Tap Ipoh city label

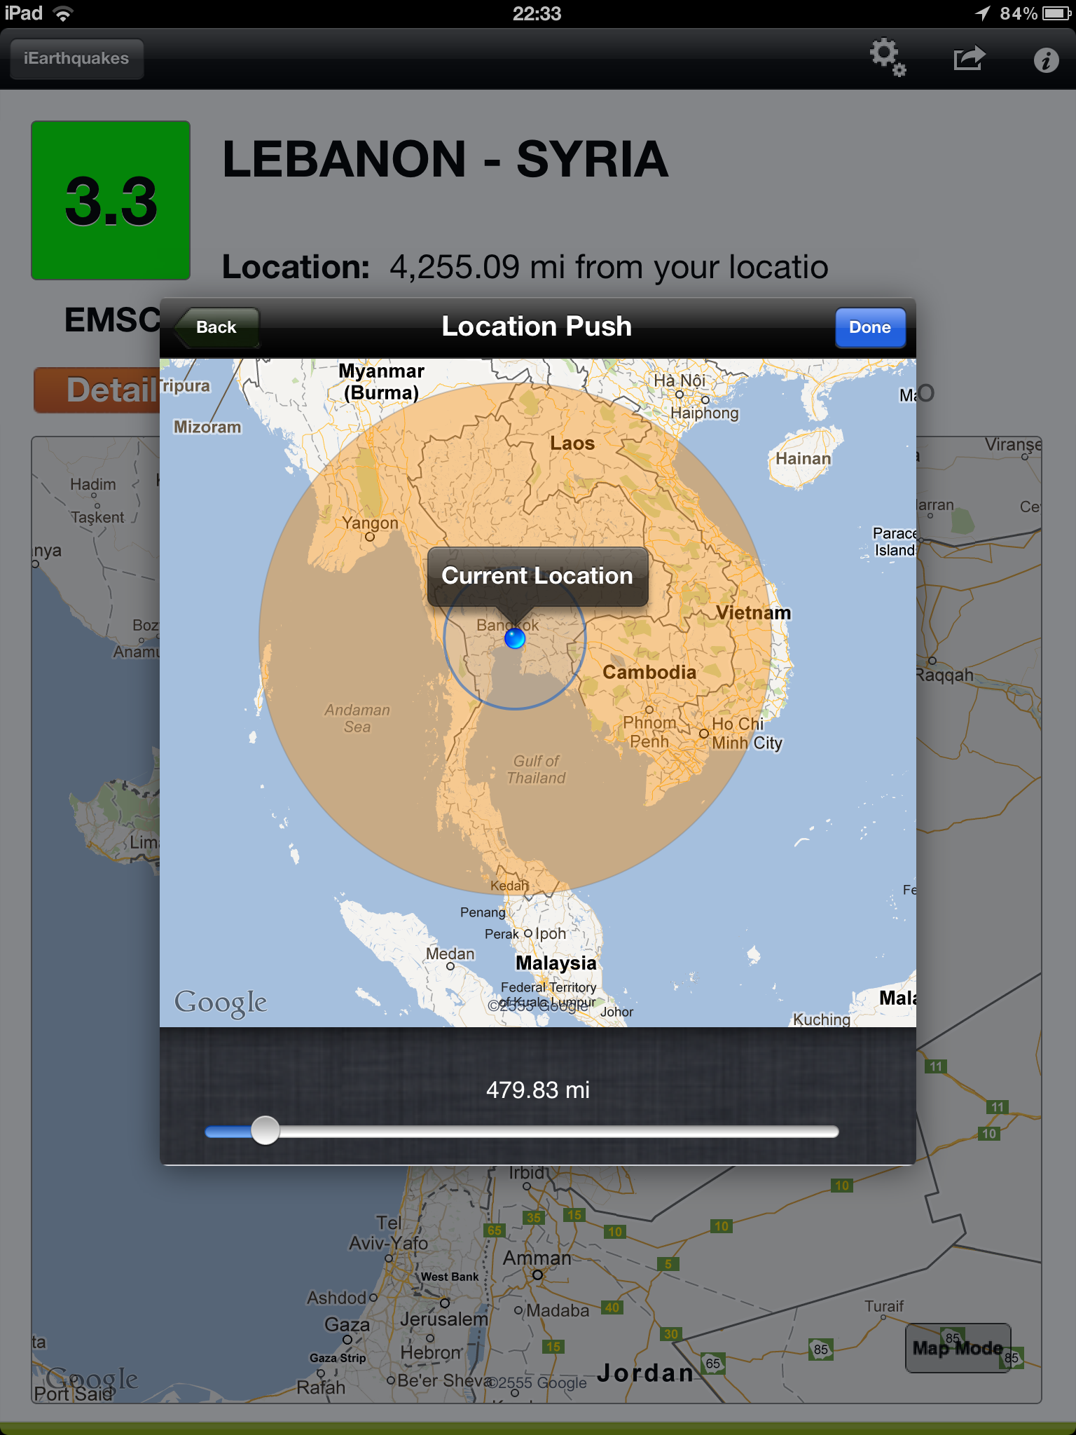pyautogui.click(x=551, y=933)
